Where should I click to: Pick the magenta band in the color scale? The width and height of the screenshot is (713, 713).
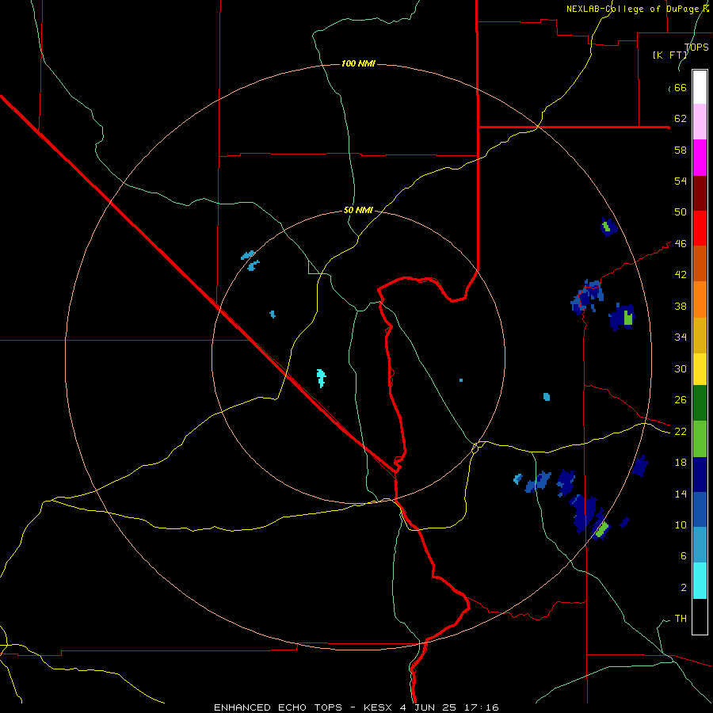pyautogui.click(x=700, y=158)
